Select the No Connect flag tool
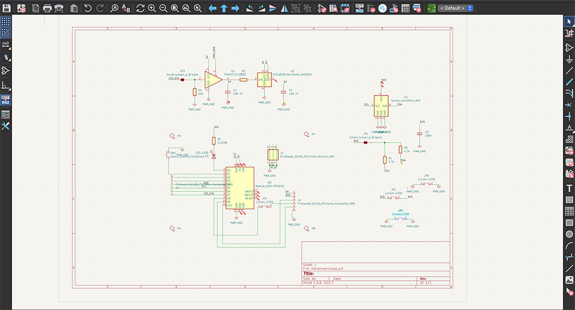This screenshot has height=310, width=575. point(569,105)
